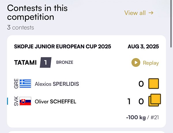Screen dimensions: 173x133
Task: Click the SVK country code label
Action: click(16, 101)
